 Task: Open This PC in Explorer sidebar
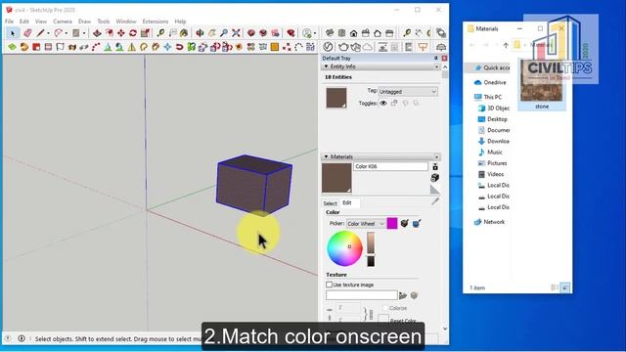click(x=488, y=97)
